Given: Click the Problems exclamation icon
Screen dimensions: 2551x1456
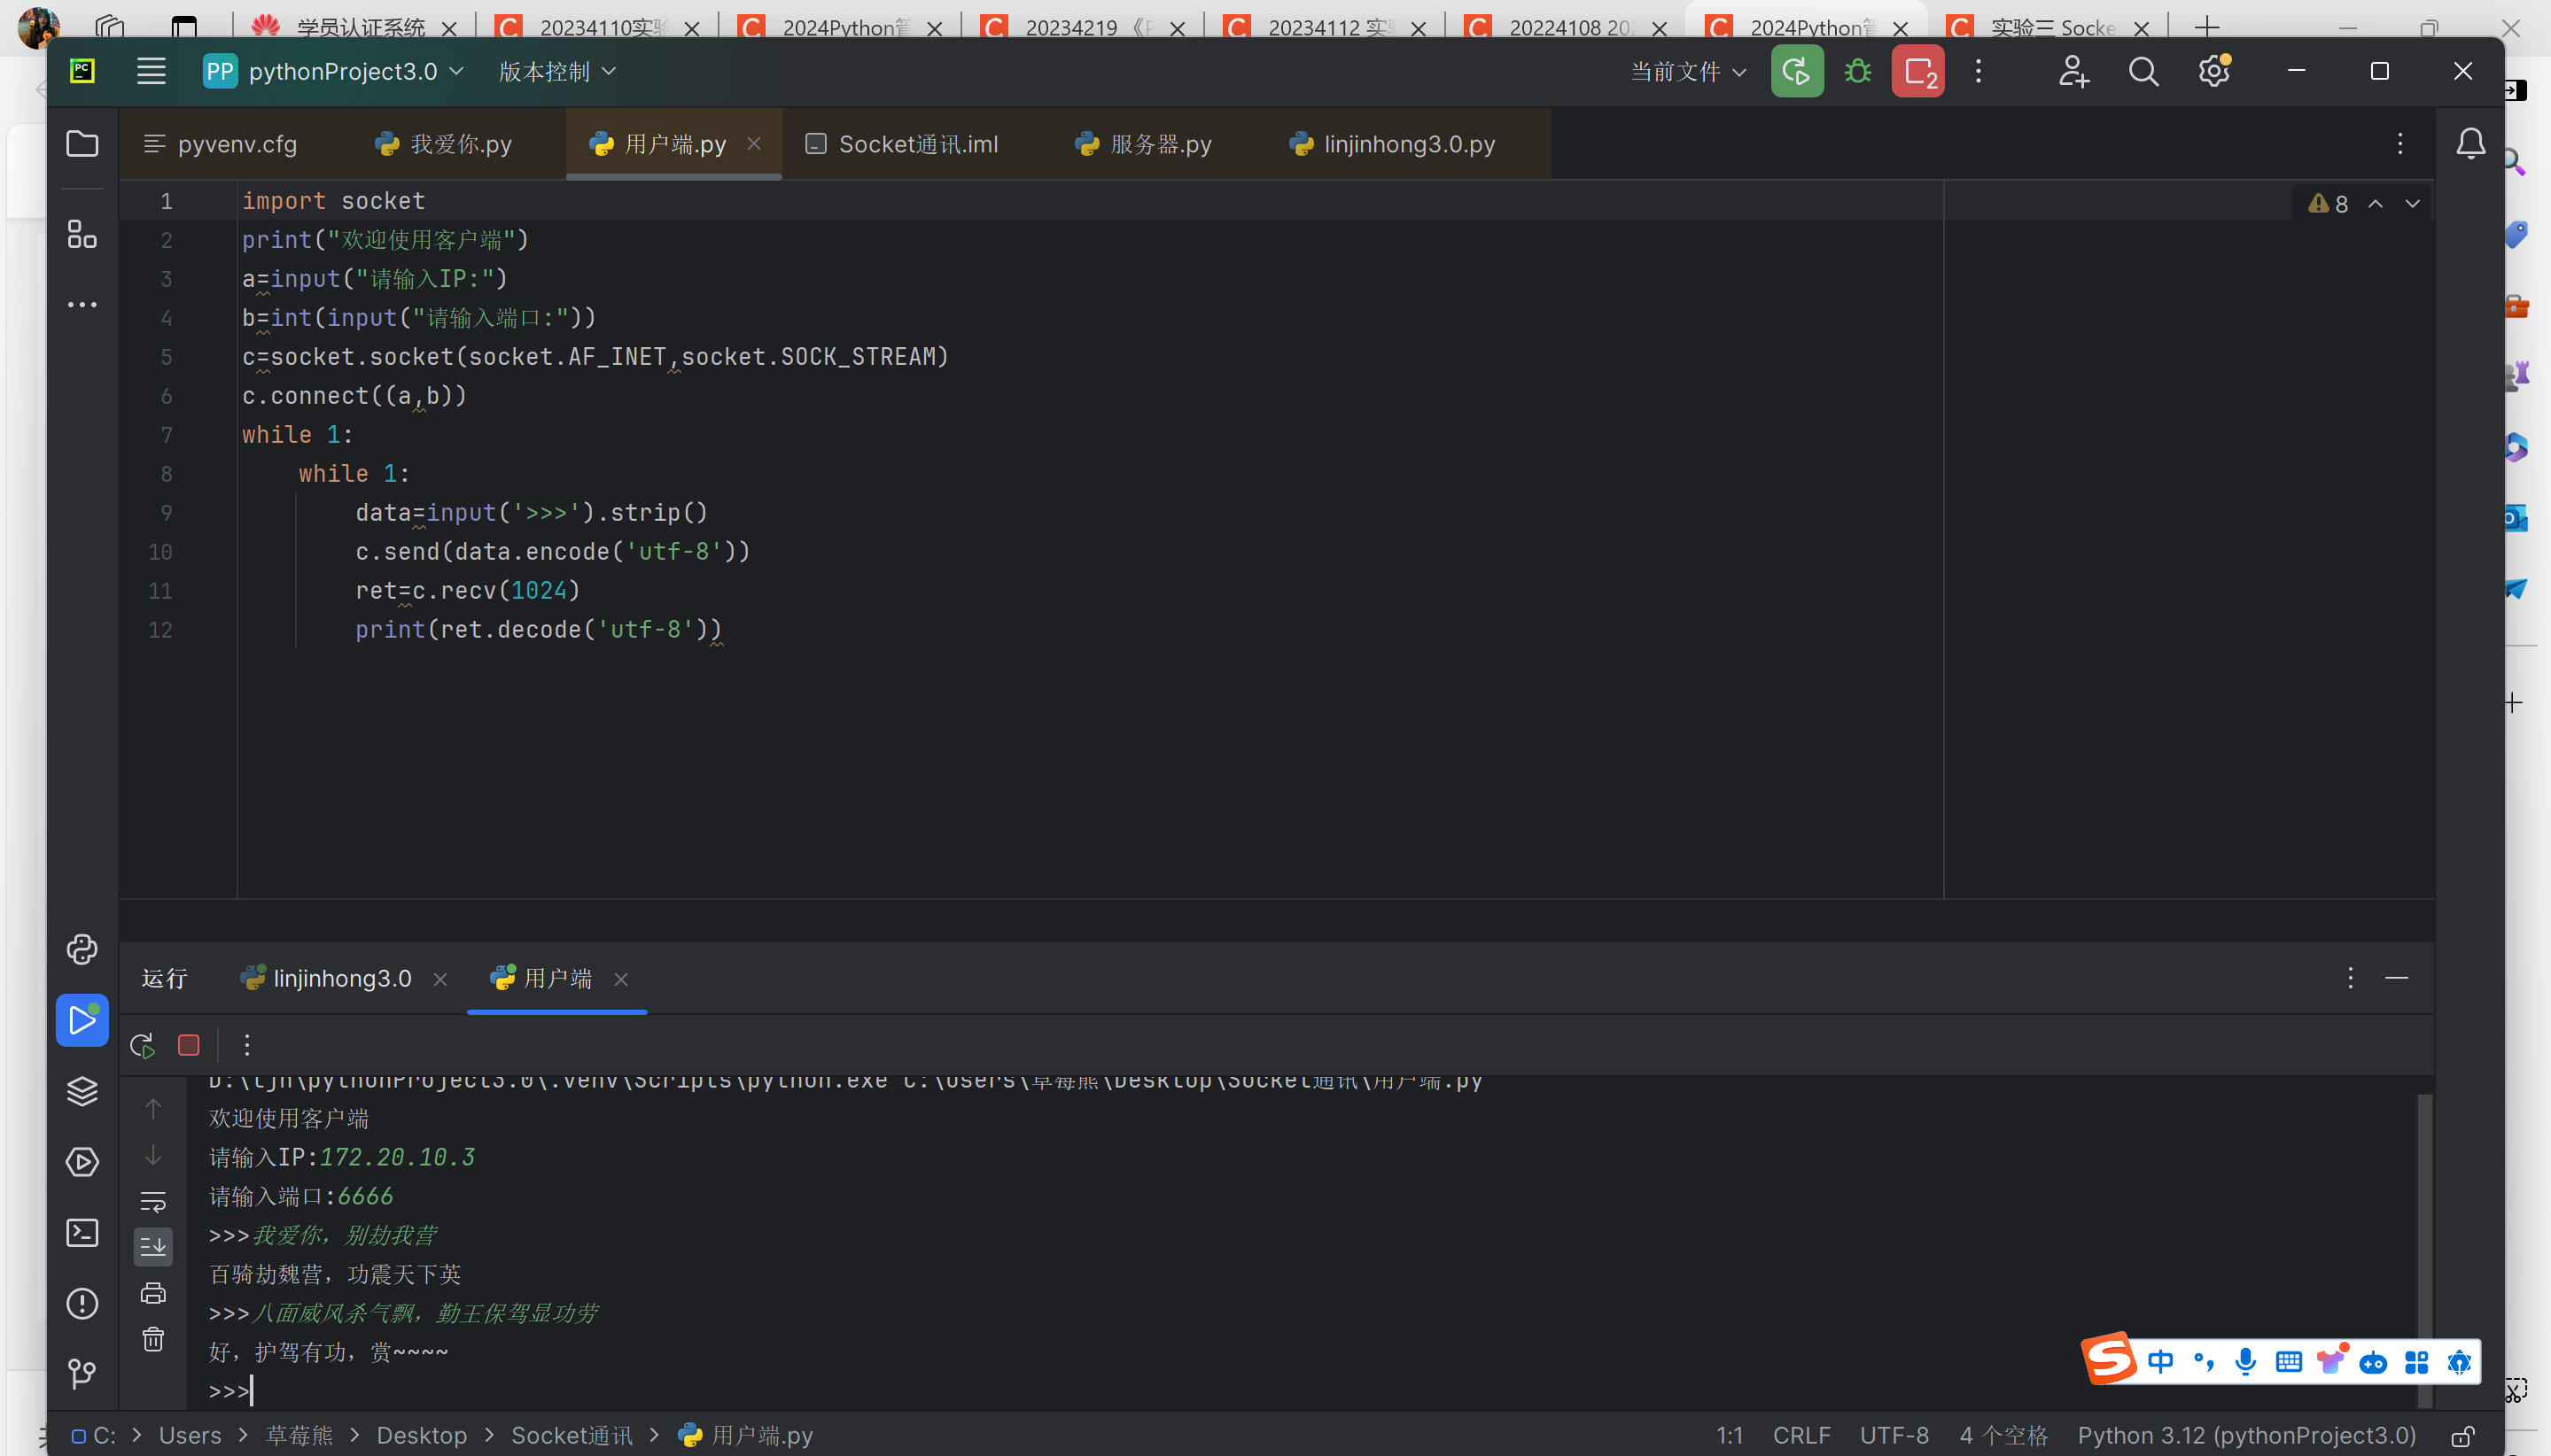Looking at the screenshot, I should click(82, 1304).
